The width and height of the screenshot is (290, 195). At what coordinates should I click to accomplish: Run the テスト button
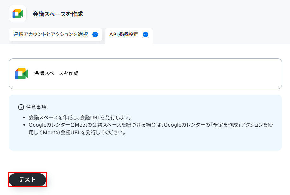click(x=28, y=179)
